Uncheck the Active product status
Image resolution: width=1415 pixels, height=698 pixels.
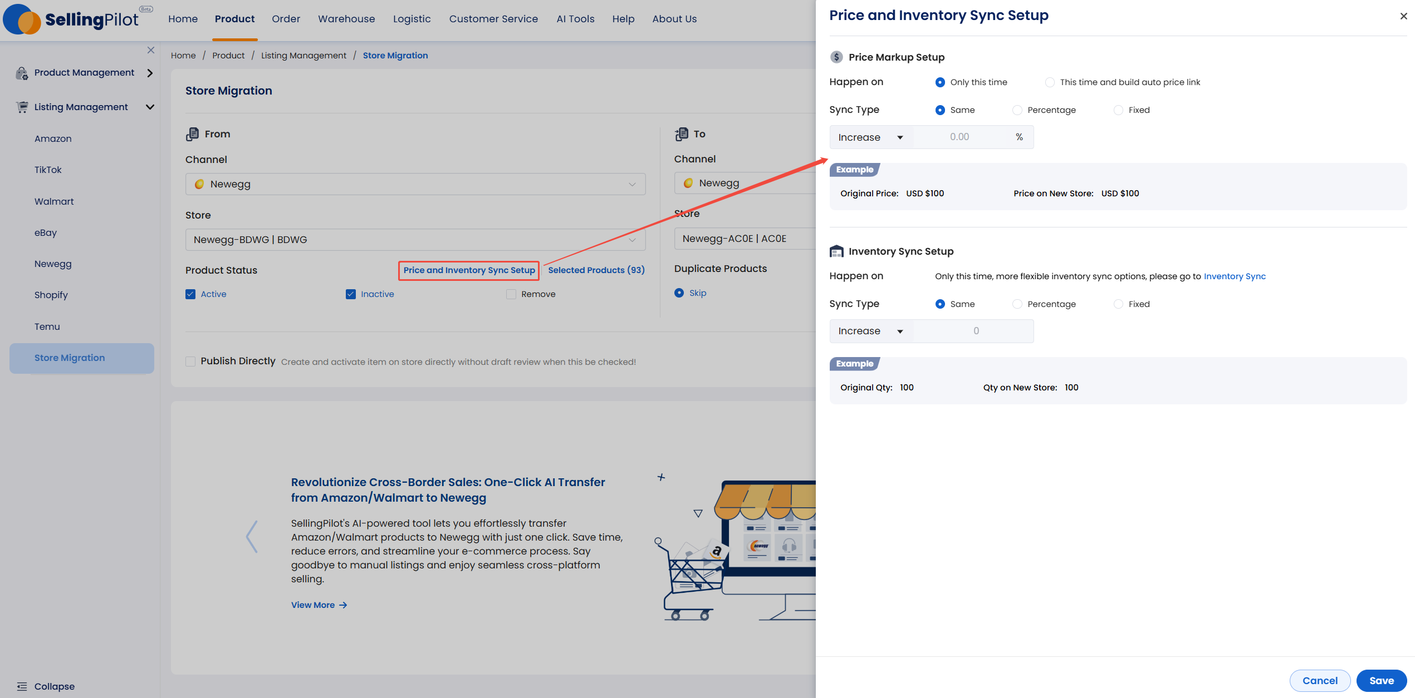click(x=190, y=294)
